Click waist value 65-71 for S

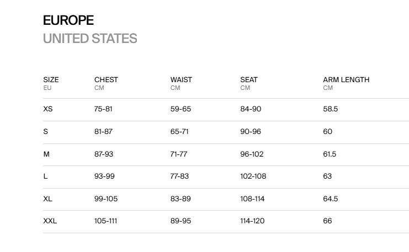coord(179,132)
